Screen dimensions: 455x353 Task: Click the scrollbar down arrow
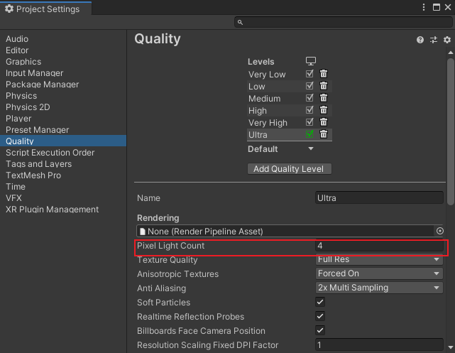click(451, 347)
